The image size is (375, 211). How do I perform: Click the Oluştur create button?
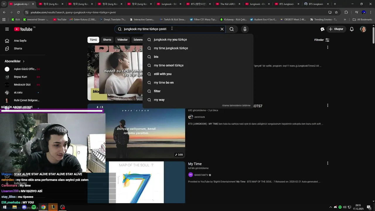point(336,29)
